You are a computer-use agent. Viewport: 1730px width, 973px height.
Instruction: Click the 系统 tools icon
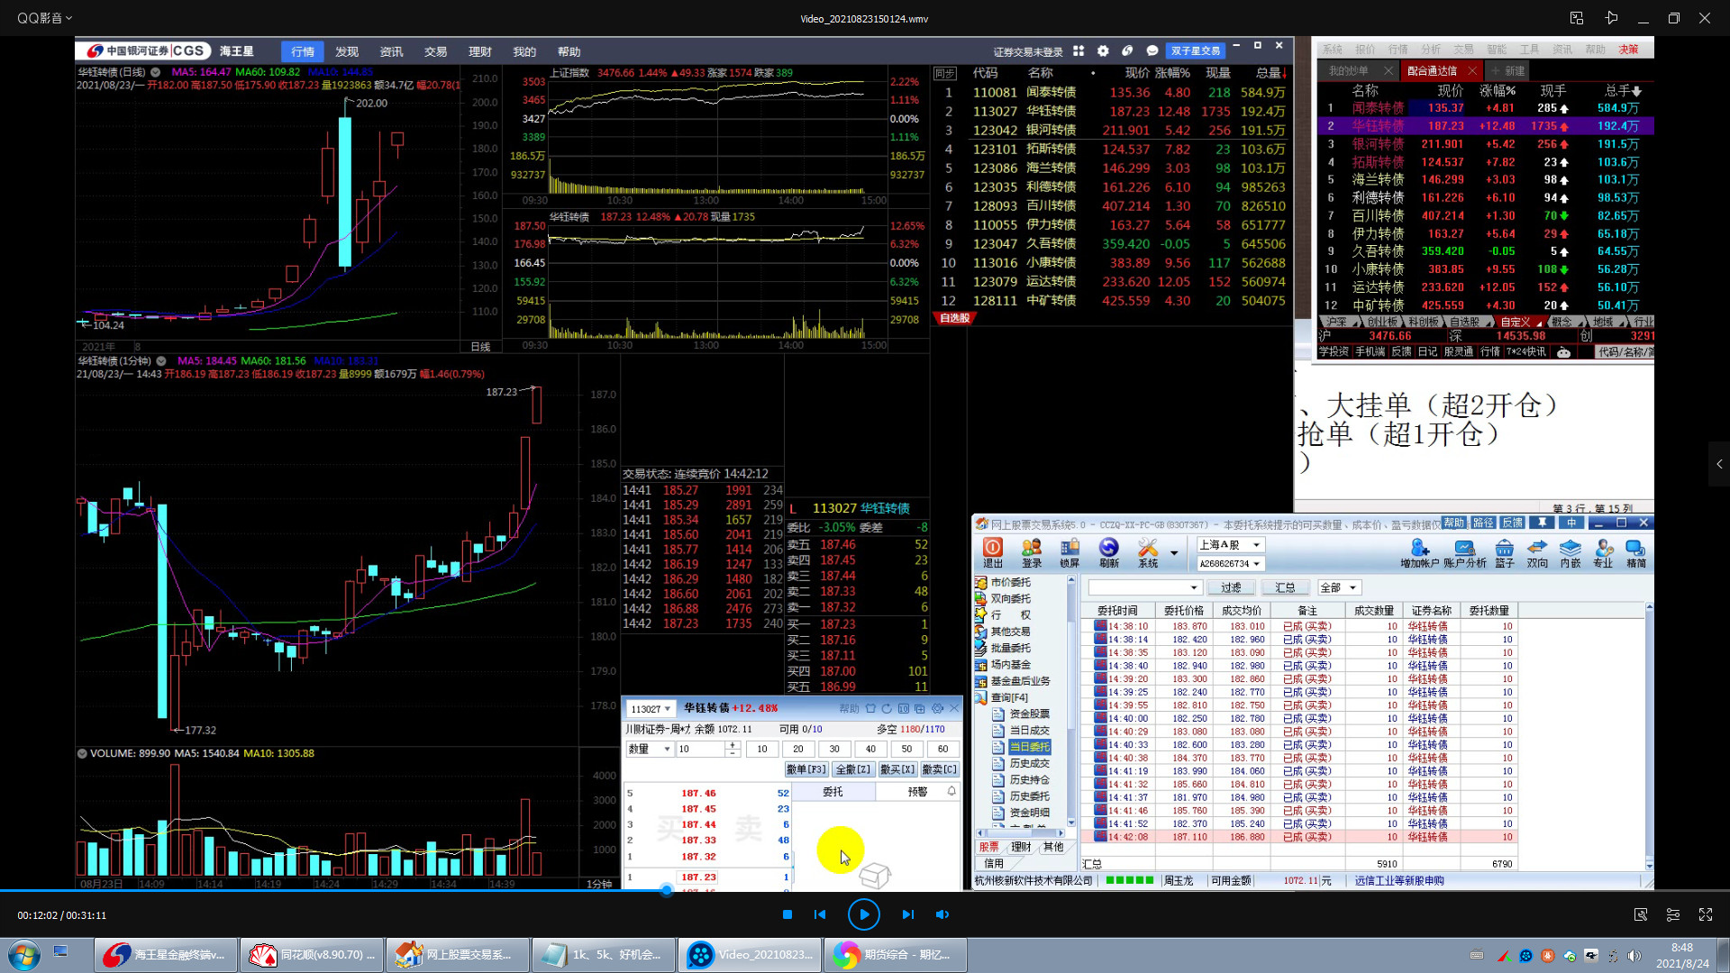point(1148,553)
